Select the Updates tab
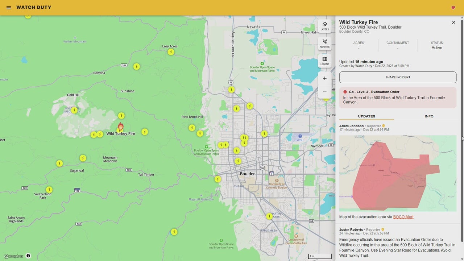This screenshot has width=464, height=261. point(366,116)
